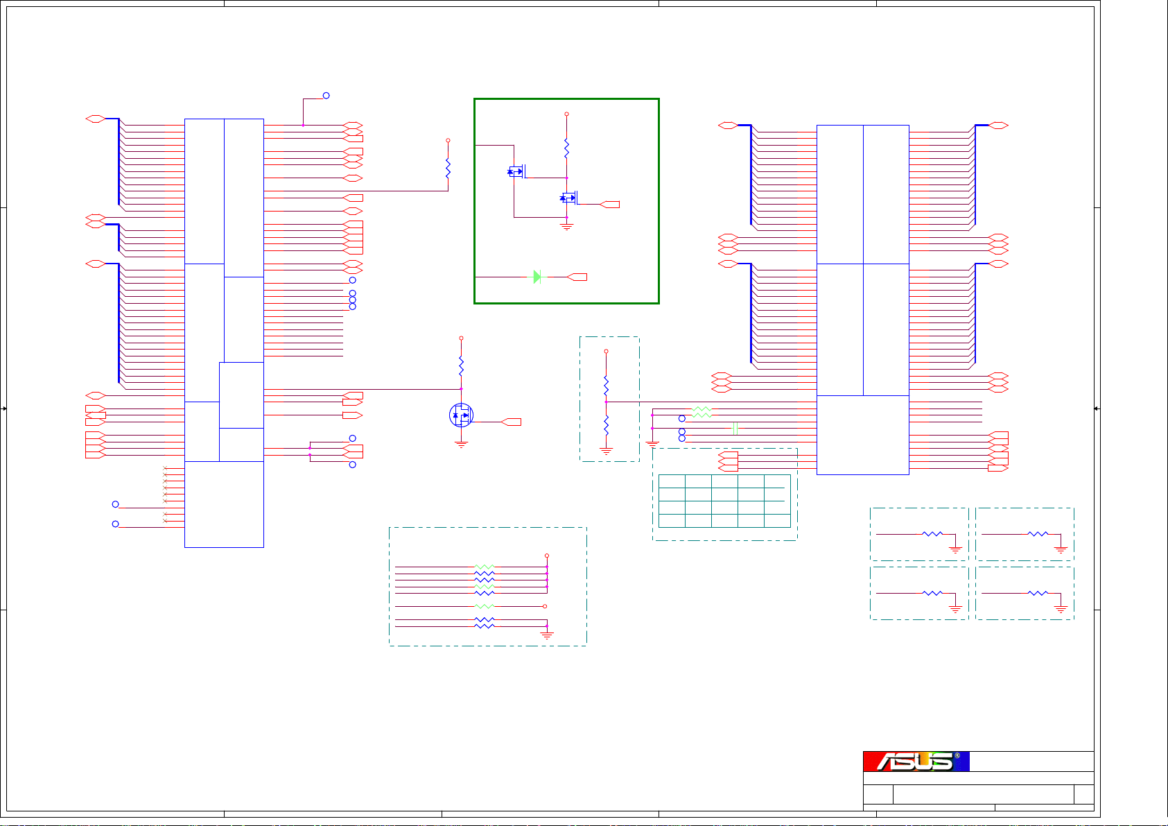
Task: Click the ground symbol below the circled MOSFET
Action: (x=461, y=445)
